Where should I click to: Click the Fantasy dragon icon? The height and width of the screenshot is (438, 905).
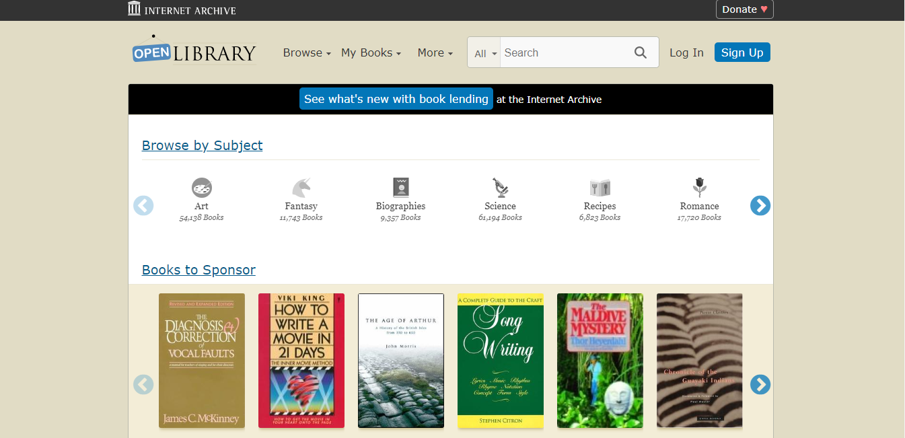tap(301, 187)
